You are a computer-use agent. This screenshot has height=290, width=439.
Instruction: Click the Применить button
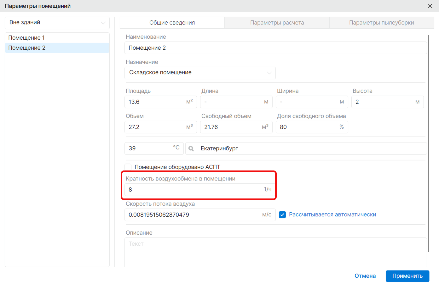click(407, 276)
